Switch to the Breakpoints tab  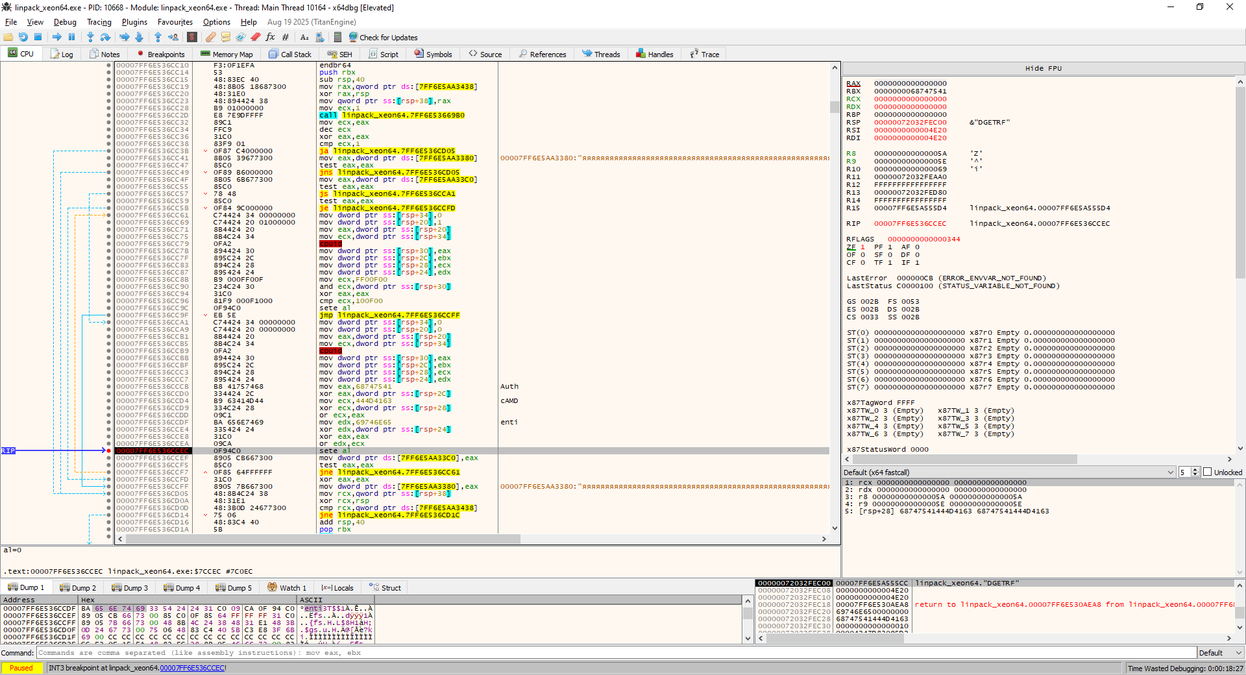click(161, 54)
